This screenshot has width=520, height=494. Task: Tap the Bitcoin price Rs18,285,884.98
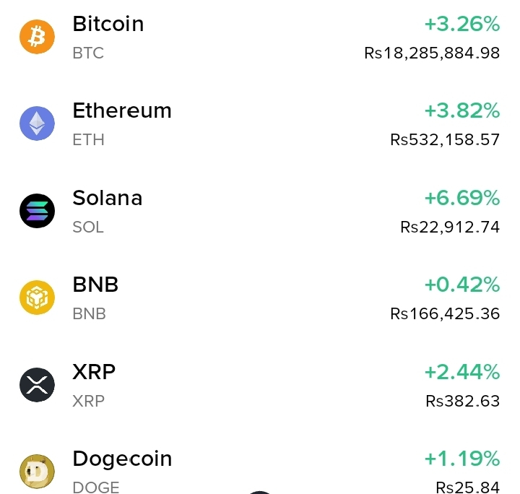coord(432,53)
